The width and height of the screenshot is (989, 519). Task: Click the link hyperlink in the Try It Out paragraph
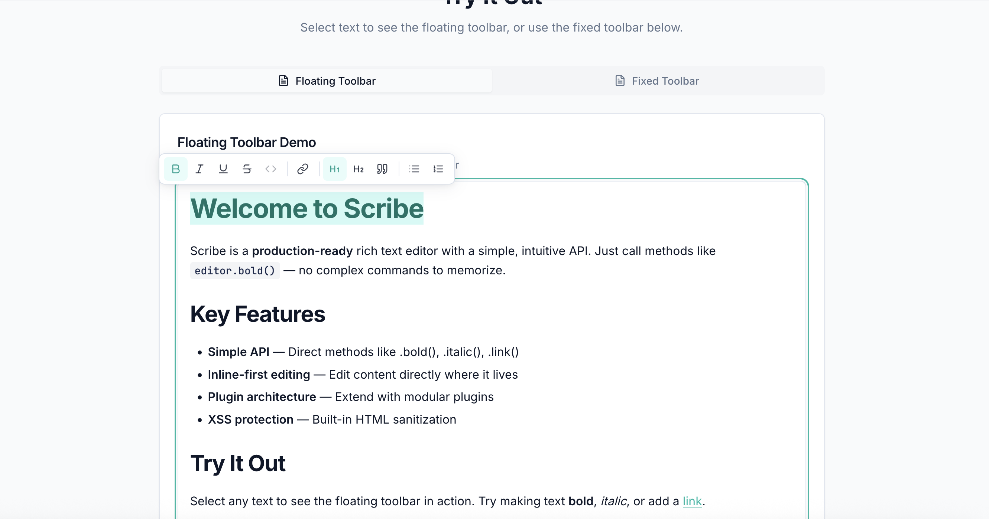coord(692,501)
